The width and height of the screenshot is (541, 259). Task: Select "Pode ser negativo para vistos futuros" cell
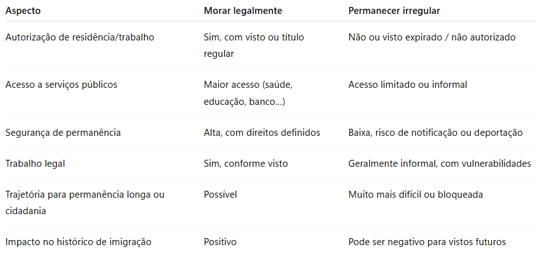(427, 242)
